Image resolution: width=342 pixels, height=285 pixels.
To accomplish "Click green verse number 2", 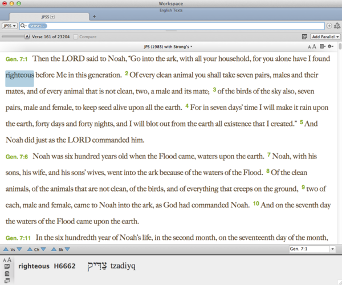I will click(x=127, y=74).
